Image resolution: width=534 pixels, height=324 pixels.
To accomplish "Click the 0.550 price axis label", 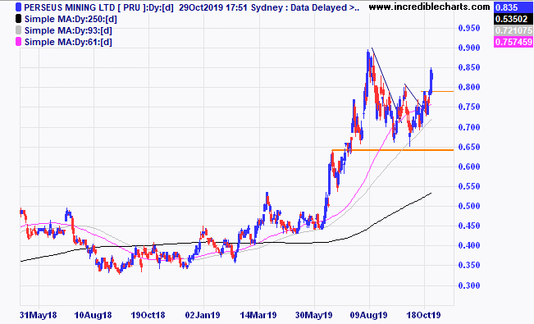I will pyautogui.click(x=469, y=186).
